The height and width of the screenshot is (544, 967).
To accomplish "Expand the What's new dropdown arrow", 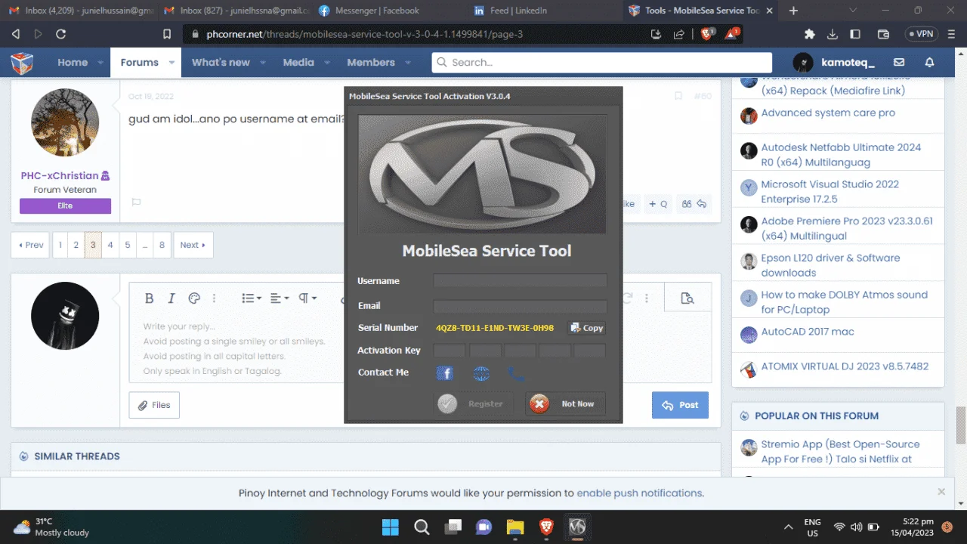I will tap(264, 63).
